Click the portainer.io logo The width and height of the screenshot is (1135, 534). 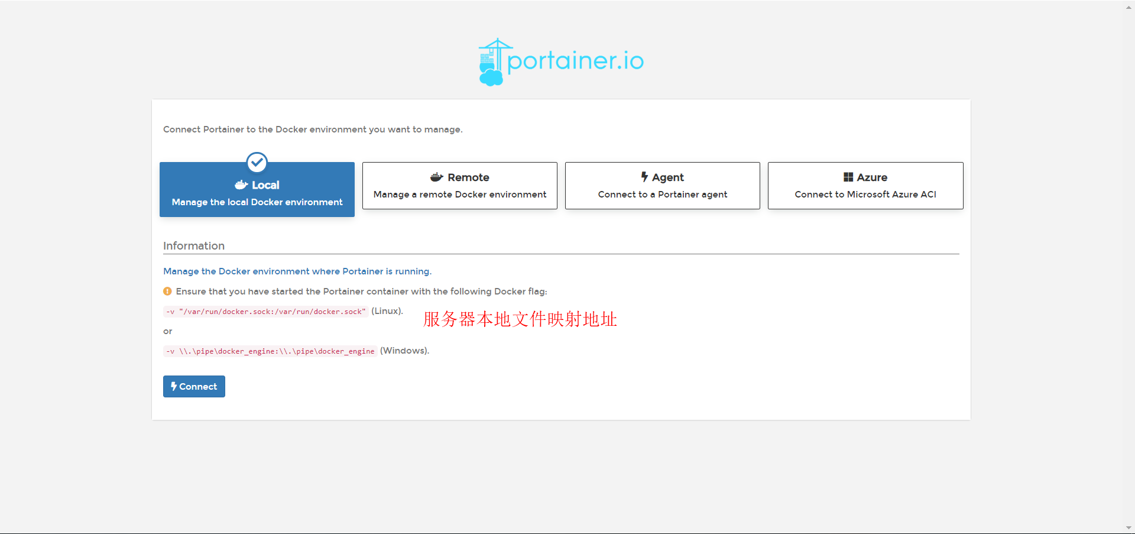click(x=561, y=62)
